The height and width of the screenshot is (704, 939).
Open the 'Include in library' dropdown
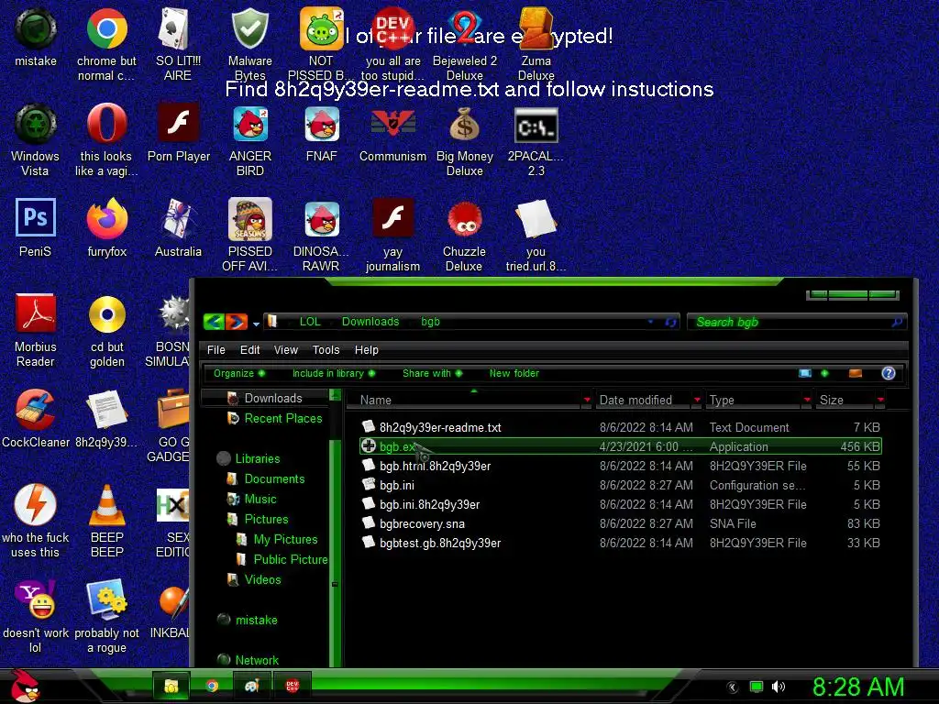[x=334, y=374]
